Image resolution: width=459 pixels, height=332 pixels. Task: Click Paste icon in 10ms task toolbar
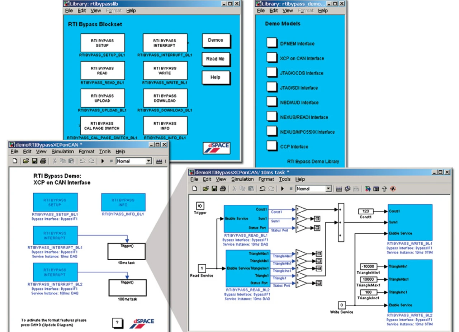click(x=251, y=189)
